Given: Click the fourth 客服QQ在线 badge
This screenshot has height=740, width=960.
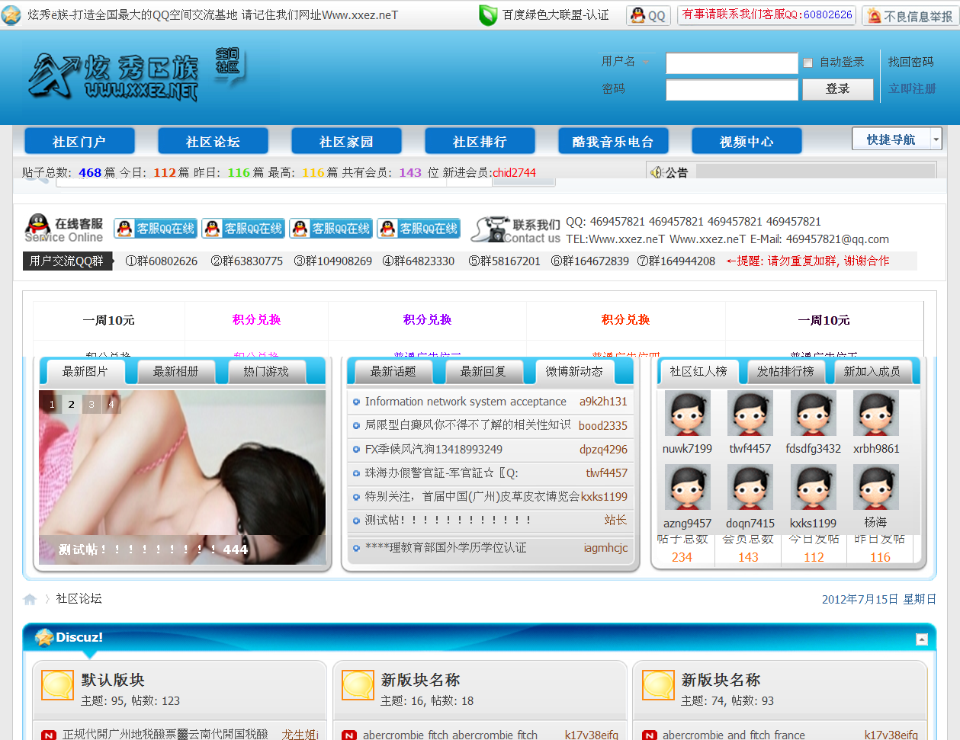Looking at the screenshot, I should click(x=419, y=228).
